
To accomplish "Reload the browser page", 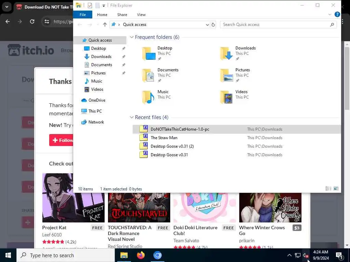I will [32, 21].
